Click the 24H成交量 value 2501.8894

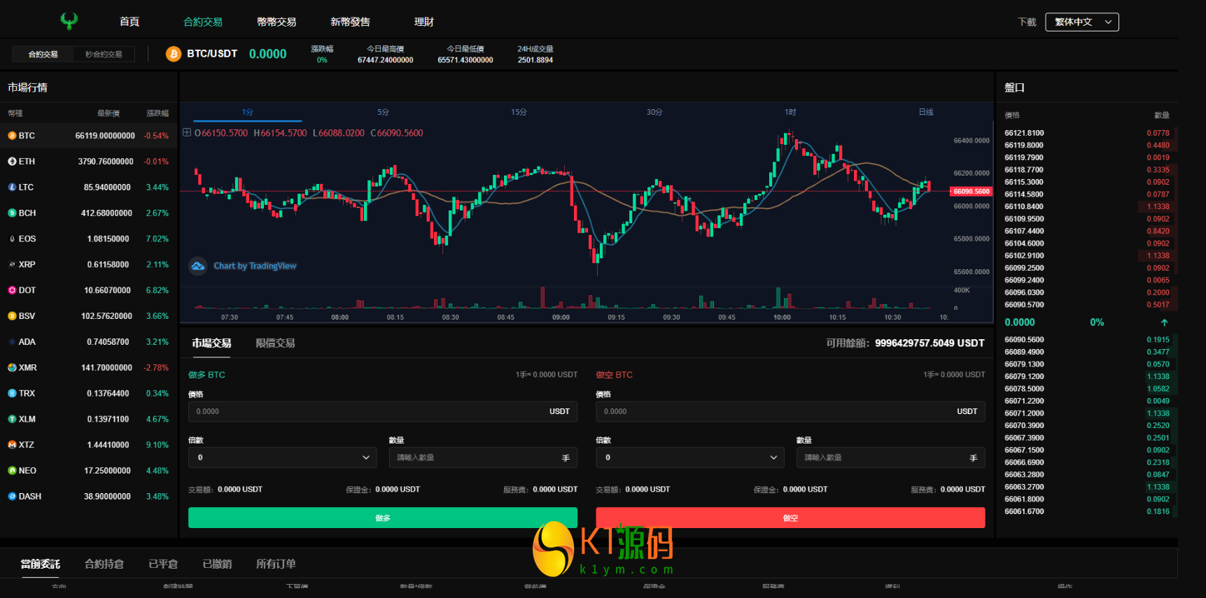click(535, 60)
